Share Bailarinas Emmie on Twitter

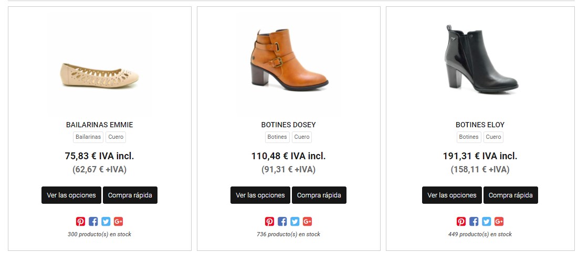pos(106,222)
